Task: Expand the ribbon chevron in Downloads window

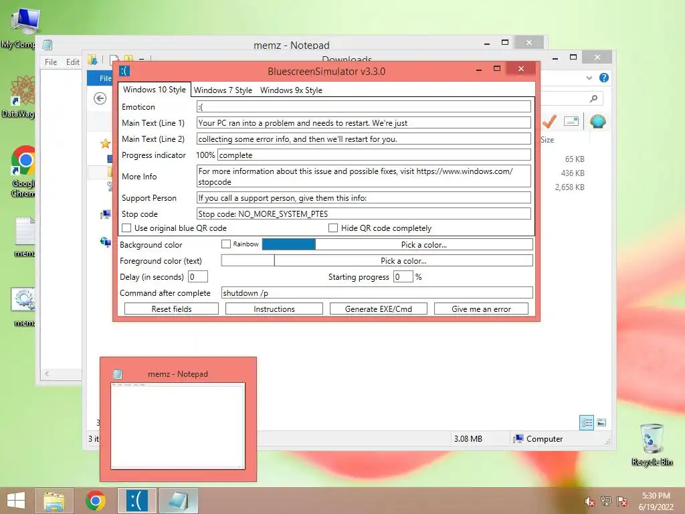Action: pos(589,78)
